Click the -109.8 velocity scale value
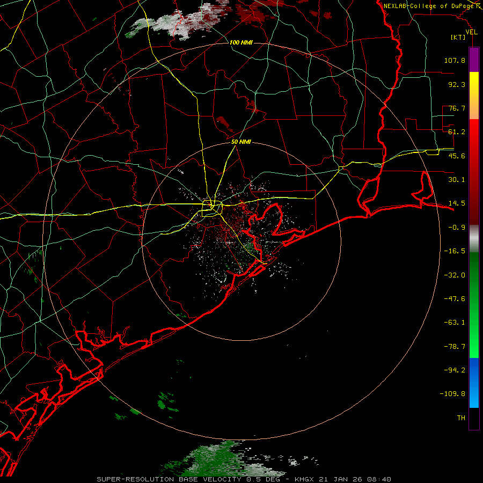This screenshot has width=483, height=483. 452,394
